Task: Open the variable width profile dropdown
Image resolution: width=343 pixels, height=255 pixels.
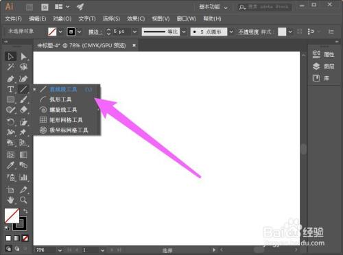Action: point(184,32)
